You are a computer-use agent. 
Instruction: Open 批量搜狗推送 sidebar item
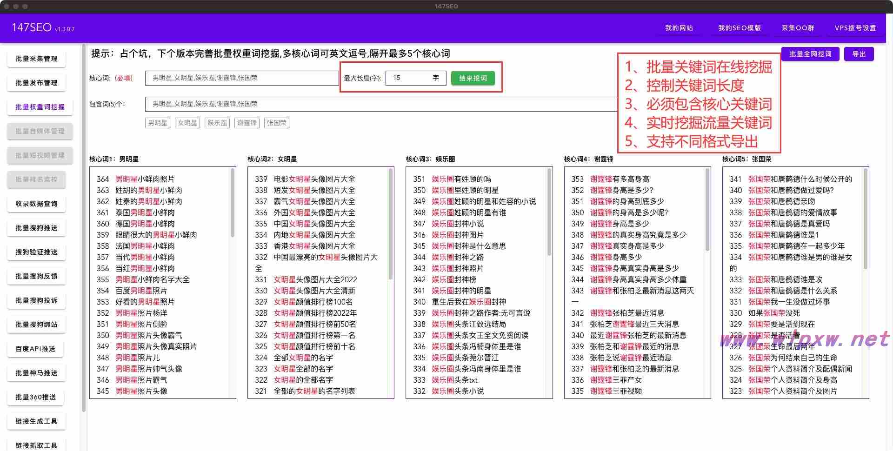point(36,228)
